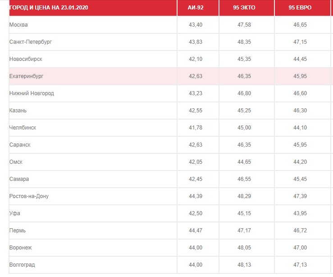Select the Волгоград city cell
This screenshot has height=277, width=333.
(x=93, y=265)
